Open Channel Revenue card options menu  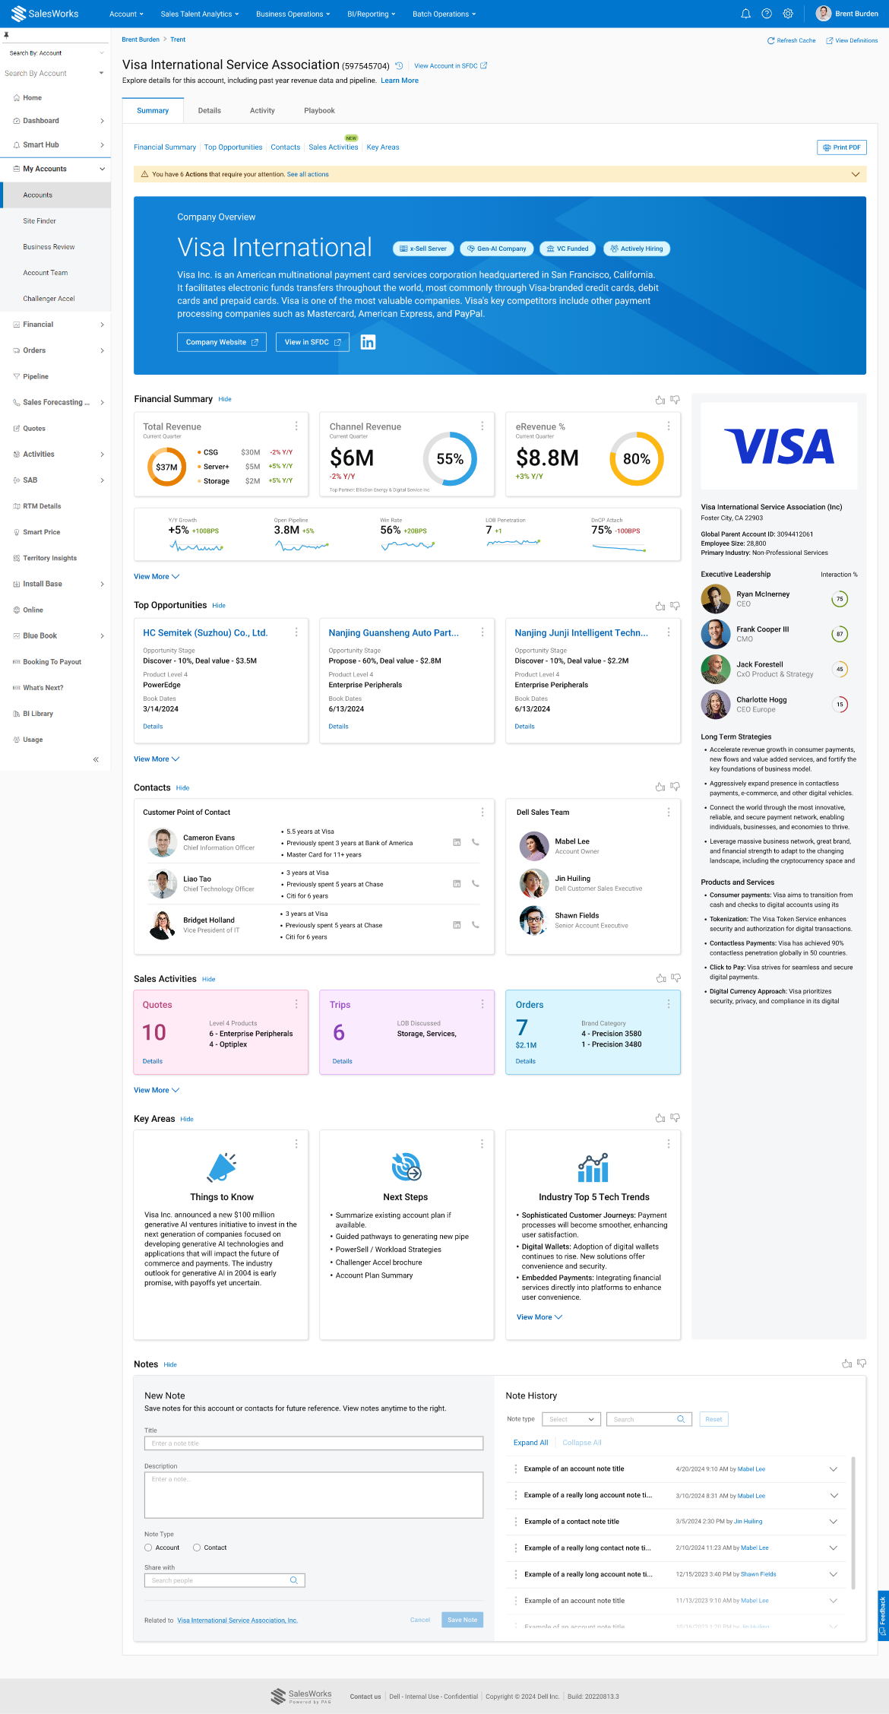pos(482,426)
